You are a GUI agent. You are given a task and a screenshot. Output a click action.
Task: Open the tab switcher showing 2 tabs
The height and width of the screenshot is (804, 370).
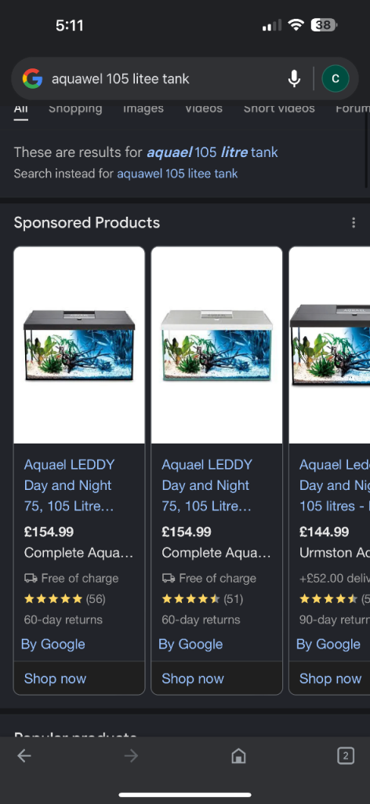(x=346, y=755)
